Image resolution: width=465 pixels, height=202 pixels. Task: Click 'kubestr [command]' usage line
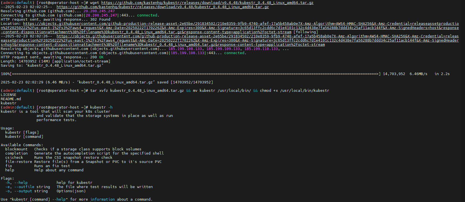tap(24, 137)
